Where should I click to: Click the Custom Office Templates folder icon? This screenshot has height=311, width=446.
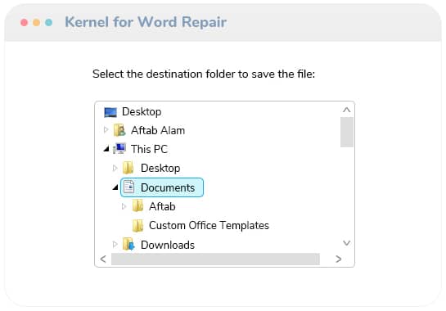pyautogui.click(x=137, y=226)
